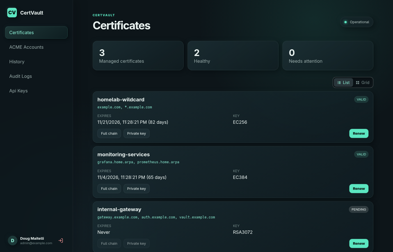Image resolution: width=393 pixels, height=252 pixels.
Task: Click the Certificates page heading
Action: tap(122, 25)
